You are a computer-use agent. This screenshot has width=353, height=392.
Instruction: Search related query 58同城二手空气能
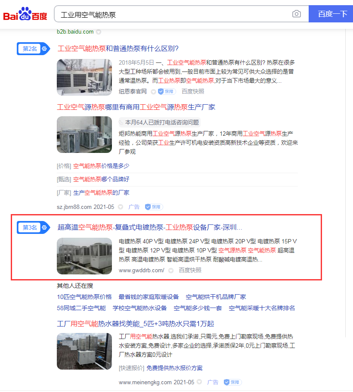81,308
